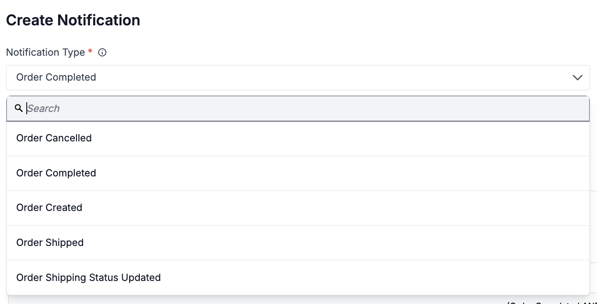Click the red required asterisk marker
The image size is (597, 304).
click(90, 52)
